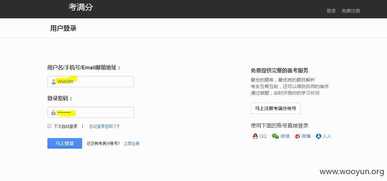Screen dimensions: 387x181
Task: Sign in via the 微信 text link
Action: pyautogui.click(x=285, y=136)
